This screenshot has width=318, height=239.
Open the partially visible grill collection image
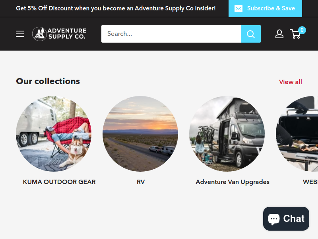(x=297, y=134)
